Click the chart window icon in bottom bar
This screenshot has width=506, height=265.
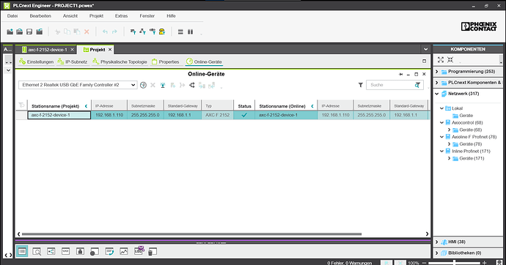[x=124, y=252]
